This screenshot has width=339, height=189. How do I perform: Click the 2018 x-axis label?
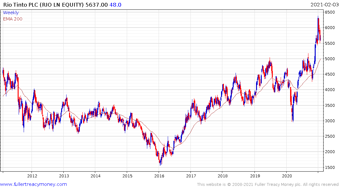[x=223, y=176]
